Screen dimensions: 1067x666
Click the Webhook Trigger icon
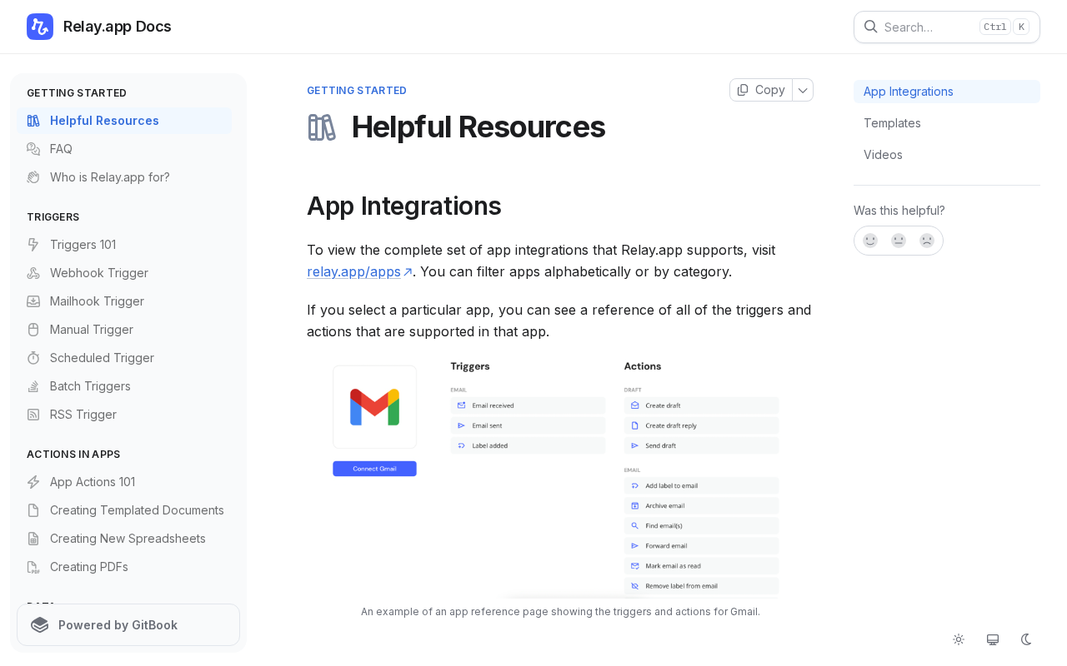[33, 273]
